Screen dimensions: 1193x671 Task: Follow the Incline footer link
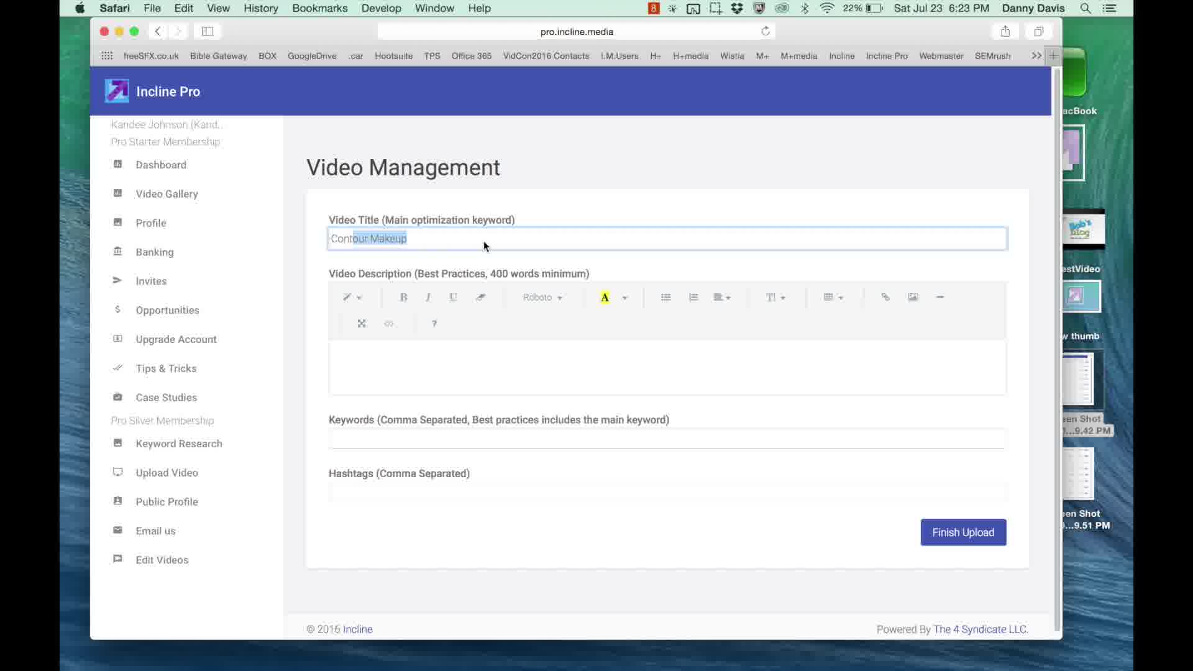(358, 630)
